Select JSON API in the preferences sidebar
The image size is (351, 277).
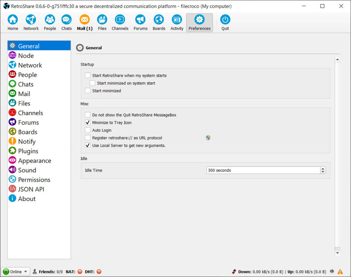pos(39,189)
